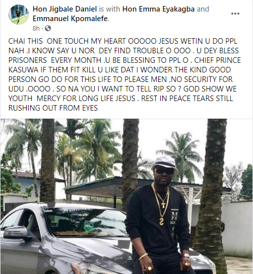Click the man's white hat in photo
This screenshot has height=274, width=253.
[x=165, y=162]
